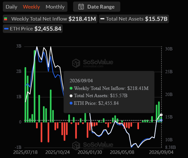Toggle the Weekly Total Net Inflow legend

50,19
